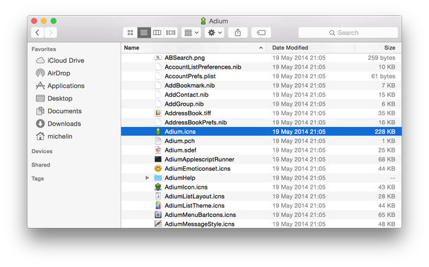Open Applications in the sidebar
The image size is (429, 267).
pos(60,86)
